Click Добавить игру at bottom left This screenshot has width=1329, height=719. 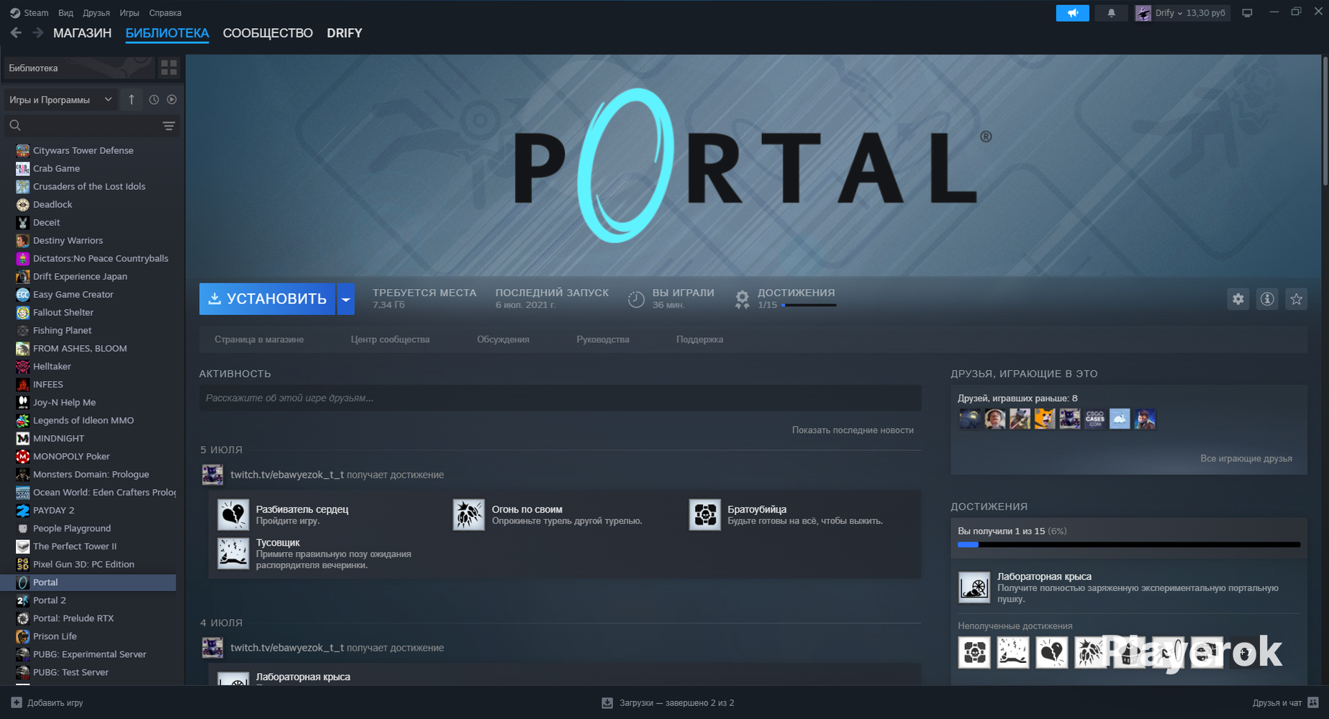(x=55, y=702)
